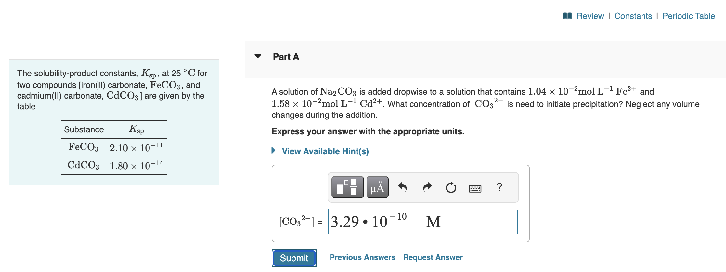Open the Review page link
This screenshot has height=272, width=726.
pyautogui.click(x=590, y=16)
